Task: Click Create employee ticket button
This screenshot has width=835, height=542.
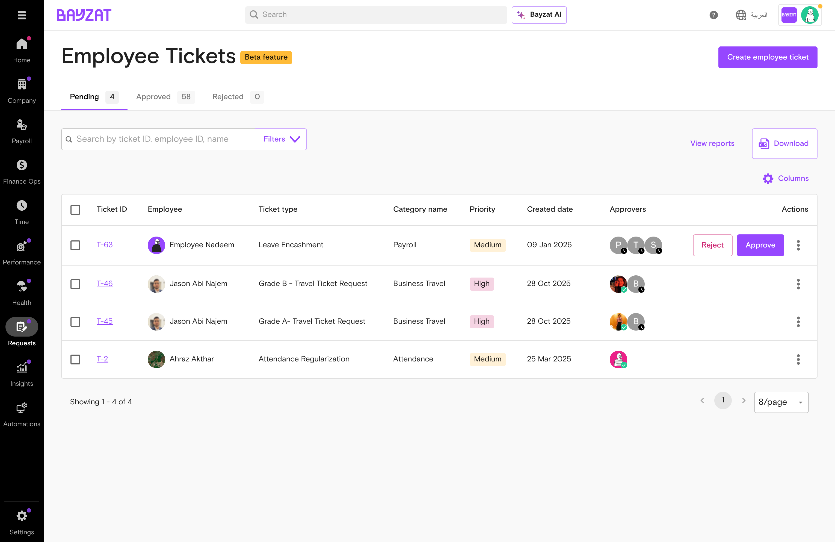Action: (x=768, y=57)
